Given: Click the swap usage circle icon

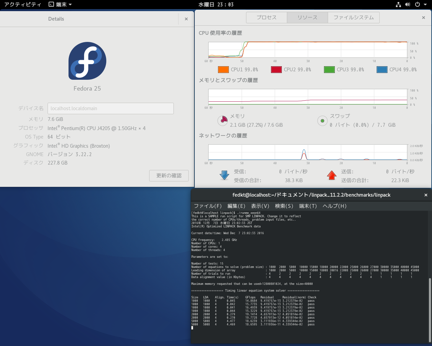Looking at the screenshot, I should click(x=322, y=121).
